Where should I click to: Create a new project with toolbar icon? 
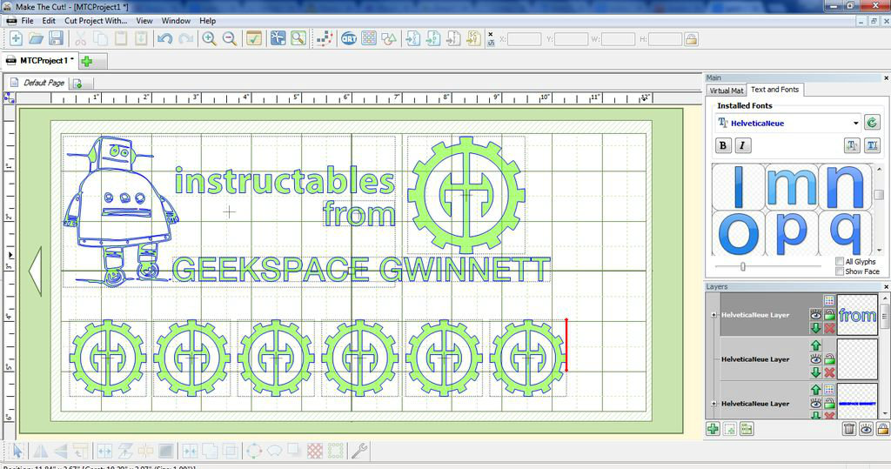(x=16, y=38)
